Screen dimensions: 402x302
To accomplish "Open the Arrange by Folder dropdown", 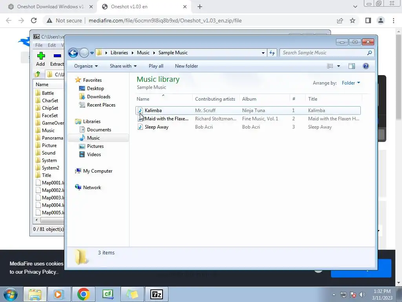I will 351,83.
